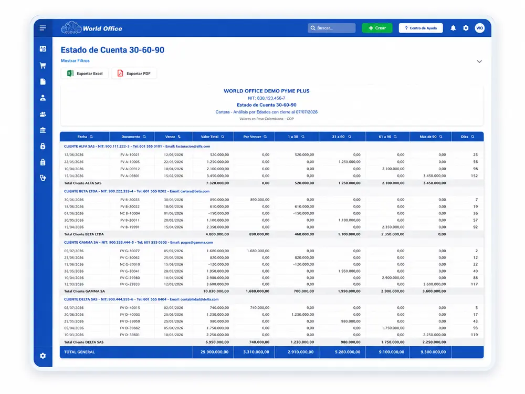Select the CLIENTE GAMMA SA header row
The width and height of the screenshot is (525, 394).
point(271,243)
